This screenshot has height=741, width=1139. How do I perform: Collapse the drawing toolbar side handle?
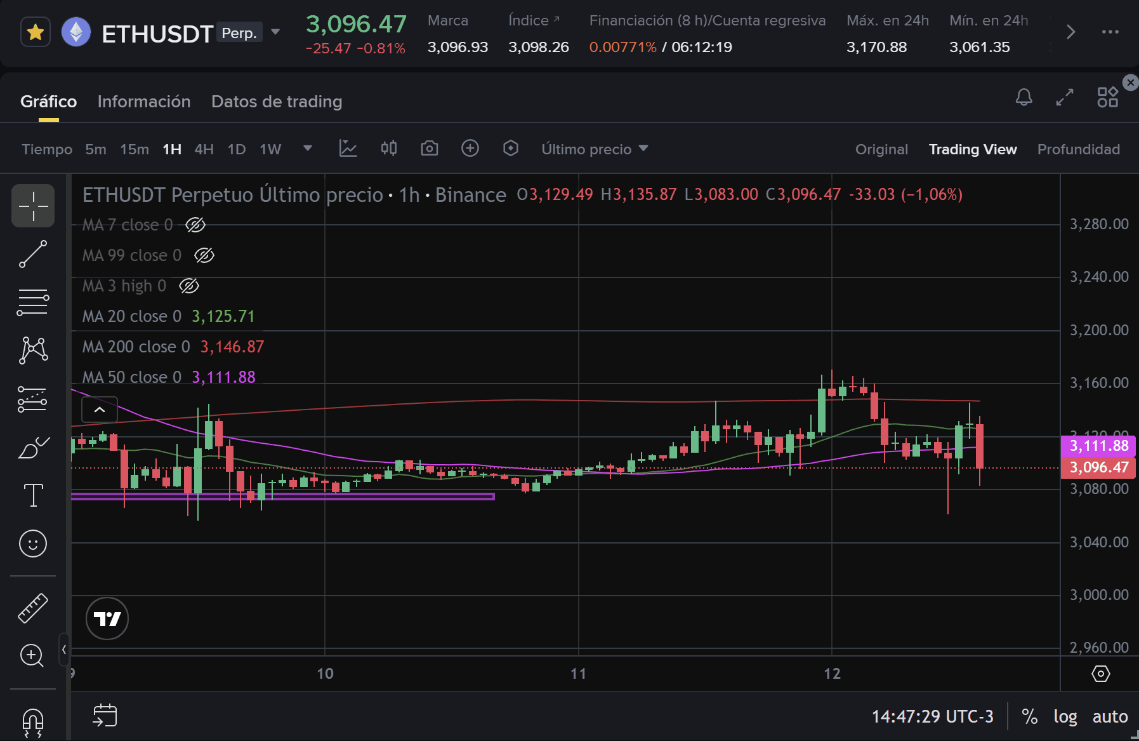point(64,650)
